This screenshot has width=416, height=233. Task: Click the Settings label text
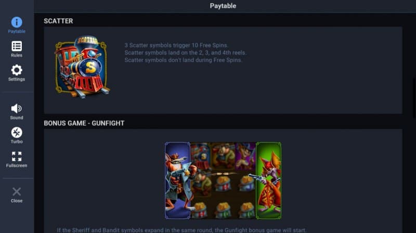17,79
